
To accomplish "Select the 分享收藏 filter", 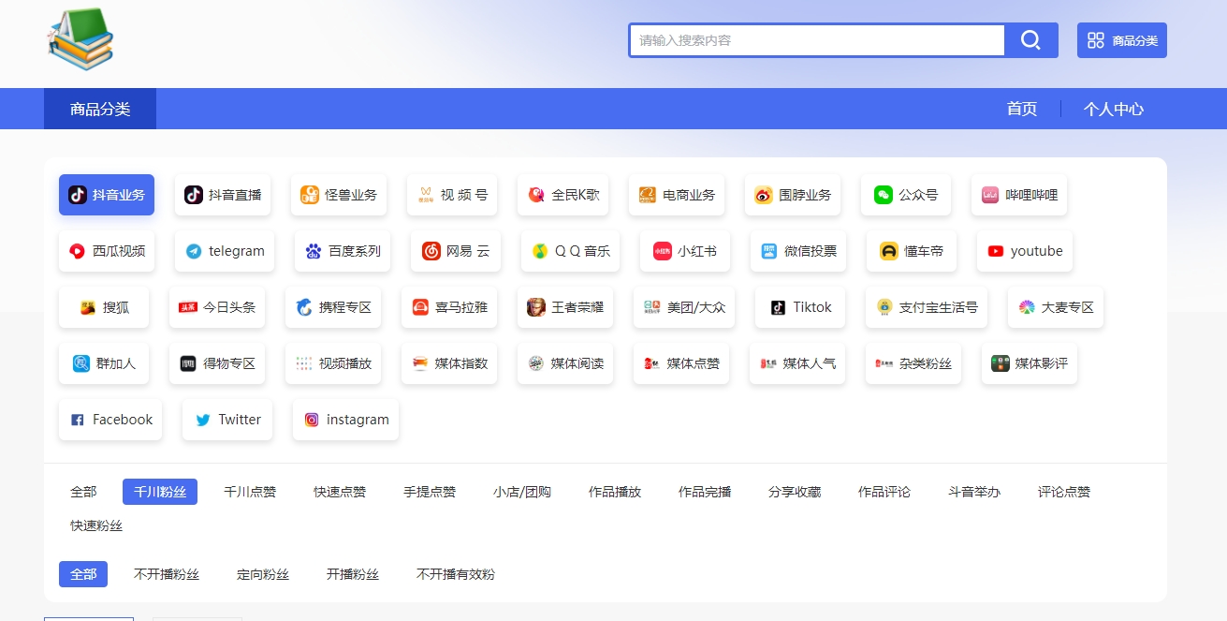I will pyautogui.click(x=795, y=492).
